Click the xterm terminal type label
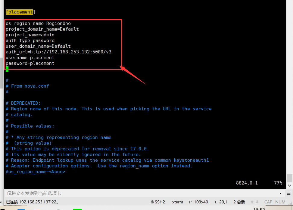 pos(178,202)
